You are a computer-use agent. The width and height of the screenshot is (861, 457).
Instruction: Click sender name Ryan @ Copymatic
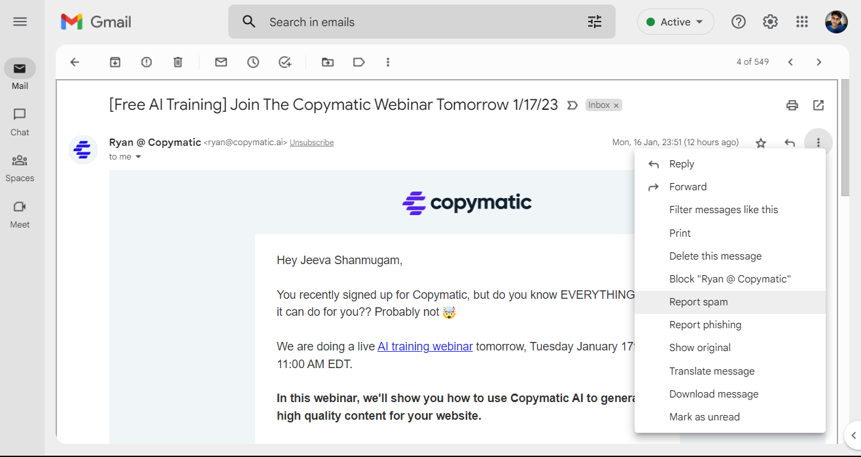(x=155, y=142)
